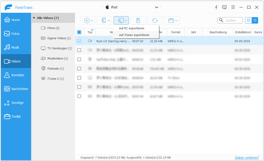This screenshot has width=264, height=161.
Task: Open the toolbox dropdown arrow
Action: coord(176,21)
